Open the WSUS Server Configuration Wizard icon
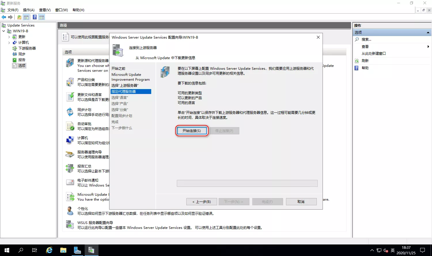 [70, 225]
